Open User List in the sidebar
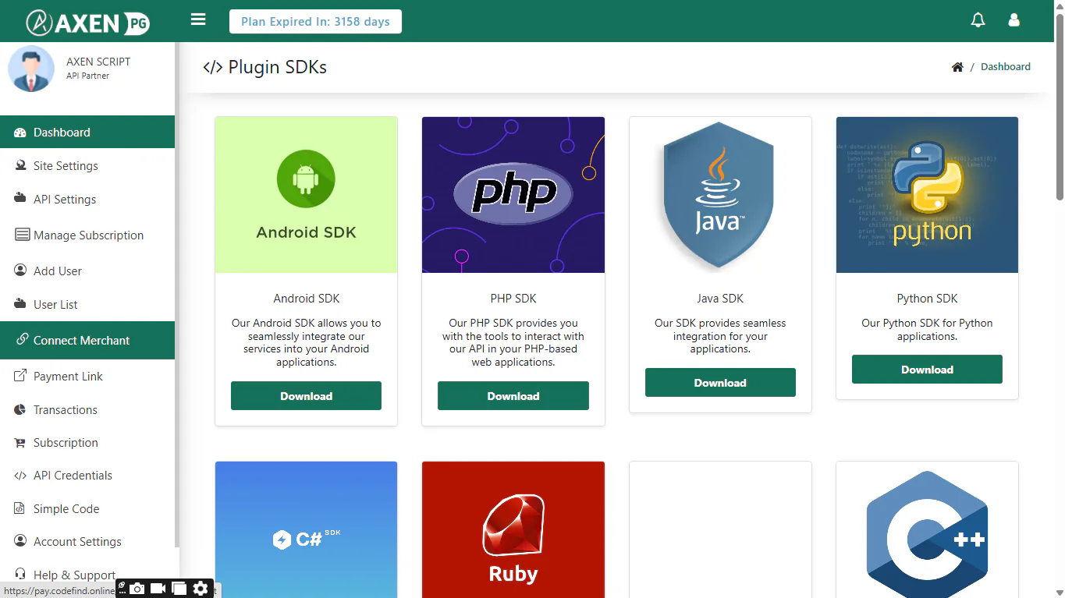The width and height of the screenshot is (1065, 598). 87,304
